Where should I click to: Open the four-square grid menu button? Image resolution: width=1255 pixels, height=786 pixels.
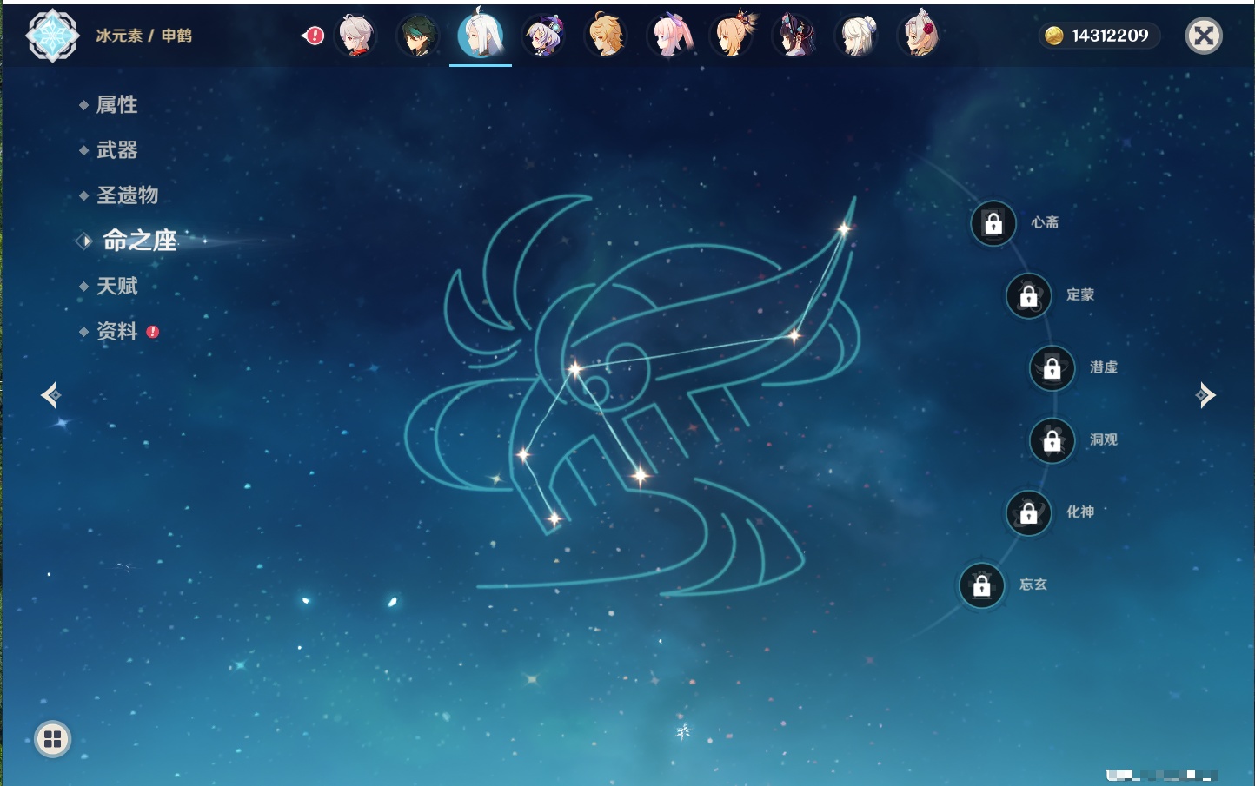(52, 739)
